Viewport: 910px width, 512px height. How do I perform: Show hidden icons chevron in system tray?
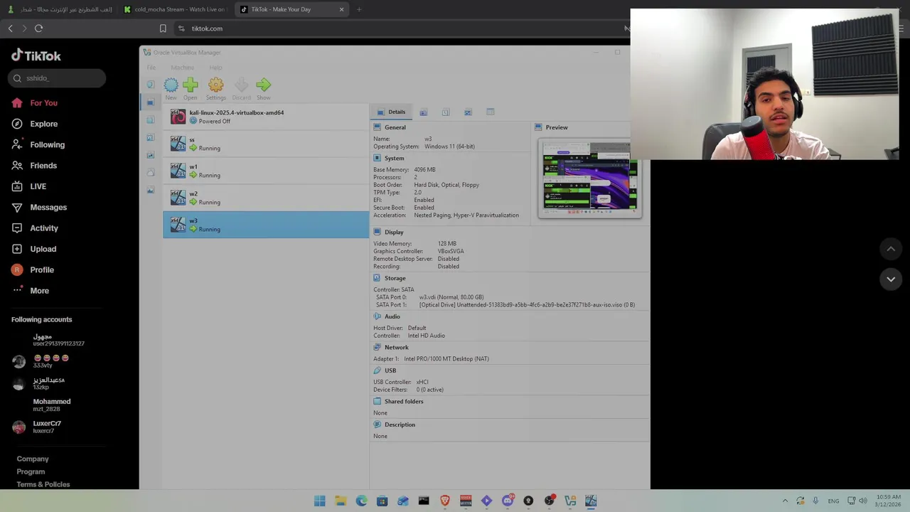point(785,501)
